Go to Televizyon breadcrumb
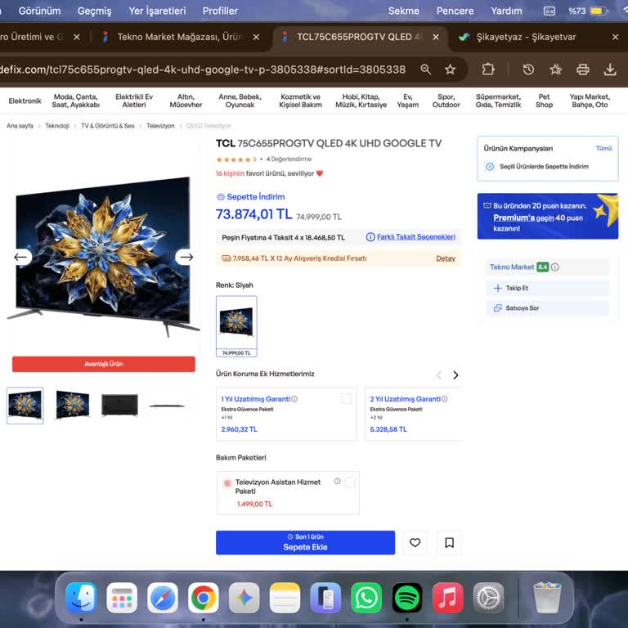628x628 pixels. coord(160,126)
